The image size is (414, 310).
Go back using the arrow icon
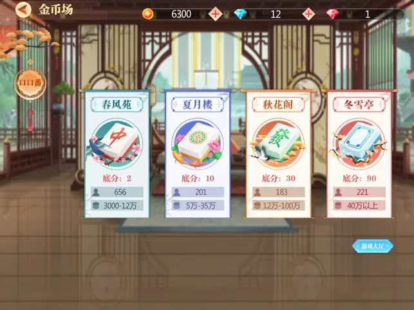(x=23, y=10)
